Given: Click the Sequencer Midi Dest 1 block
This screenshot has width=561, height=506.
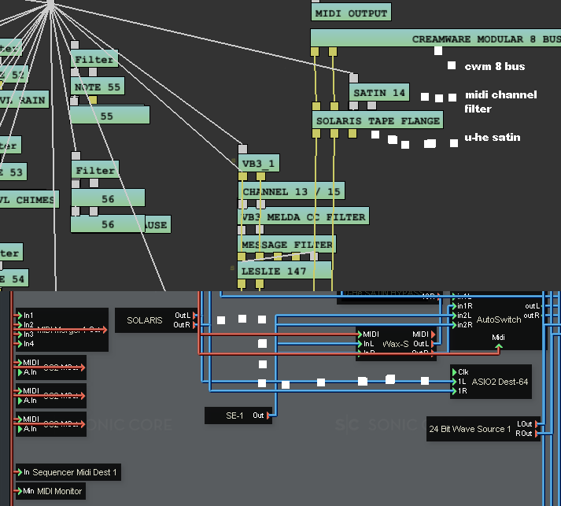Looking at the screenshot, I should coord(68,472).
